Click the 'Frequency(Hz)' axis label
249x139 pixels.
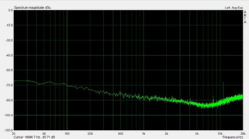point(233,137)
